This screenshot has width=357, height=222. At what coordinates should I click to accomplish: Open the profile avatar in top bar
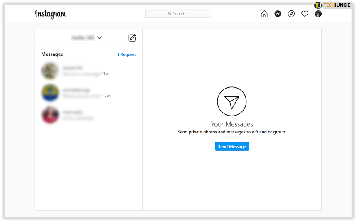pos(318,14)
